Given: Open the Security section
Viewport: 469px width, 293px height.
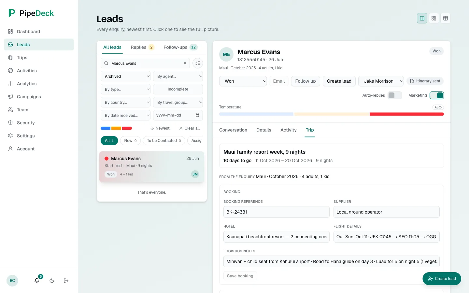Looking at the screenshot, I should coord(39,123).
